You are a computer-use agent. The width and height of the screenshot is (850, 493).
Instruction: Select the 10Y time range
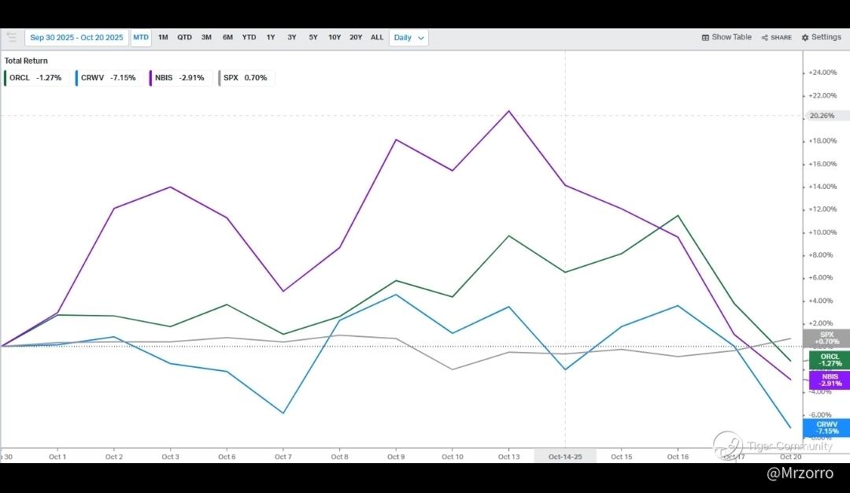(x=334, y=38)
